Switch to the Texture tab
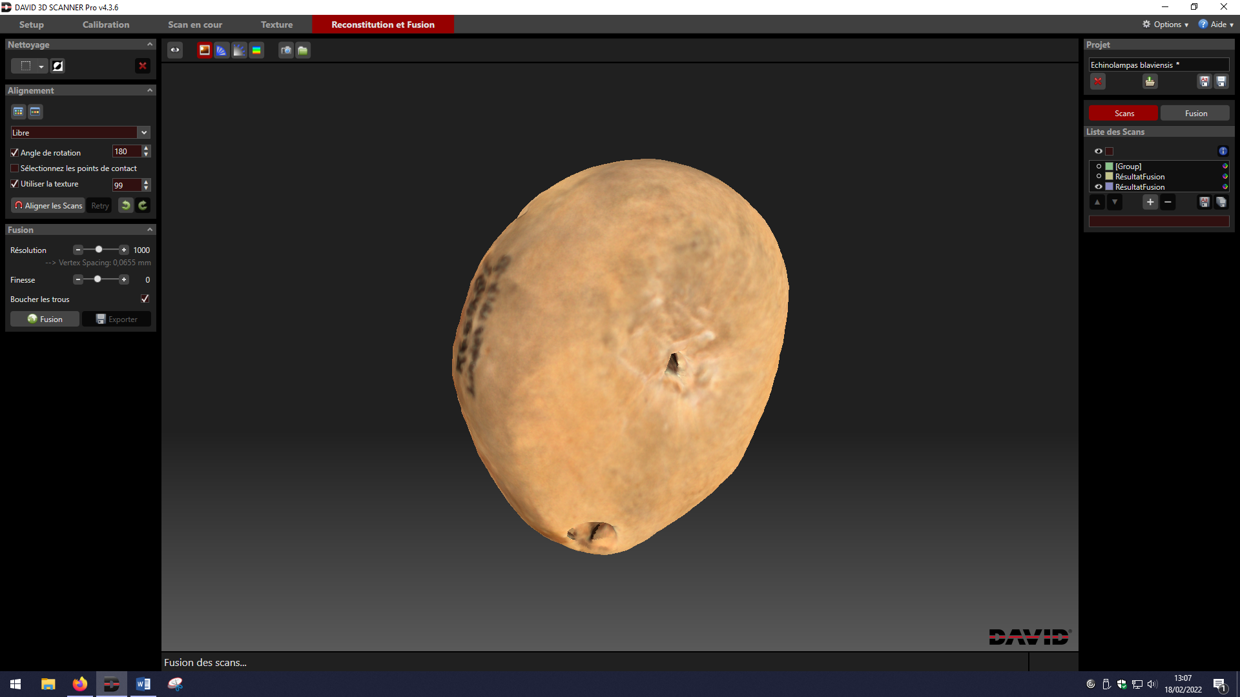This screenshot has height=697, width=1240. [x=276, y=25]
